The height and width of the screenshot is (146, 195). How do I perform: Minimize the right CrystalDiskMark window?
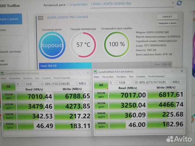coord(164,71)
